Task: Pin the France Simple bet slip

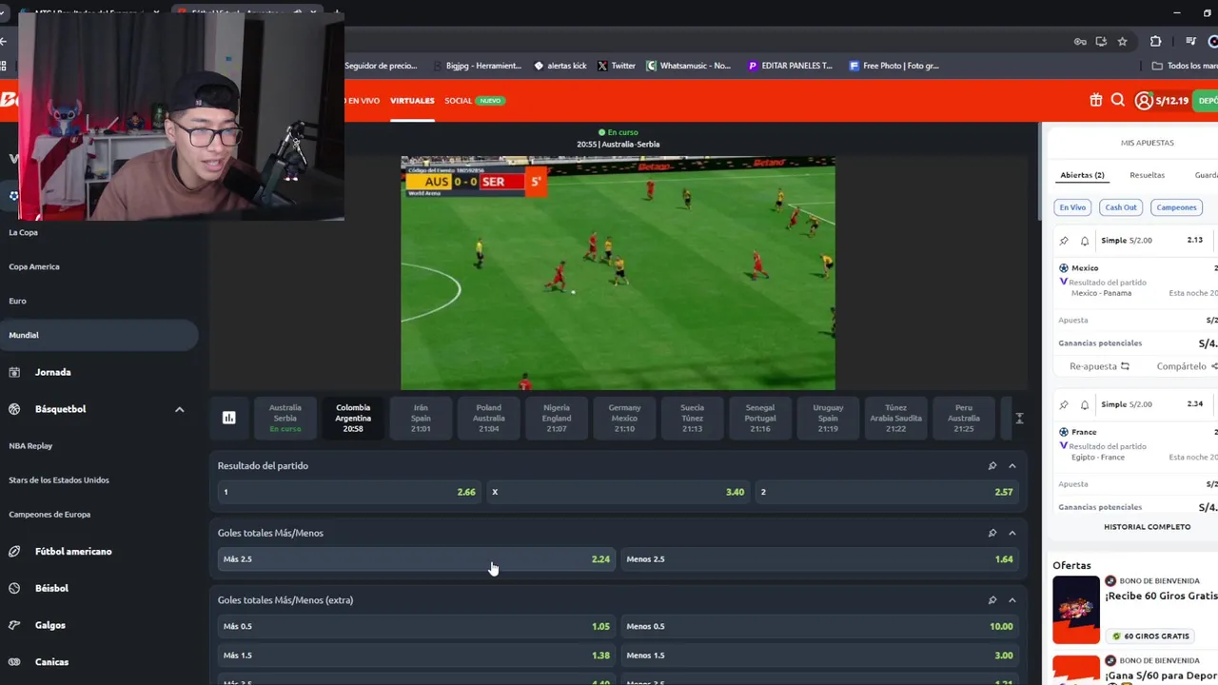Action: [x=1064, y=404]
